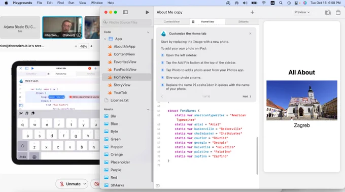Open the Help menu
Viewport: 345px width, 192px height.
click(x=111, y=3)
